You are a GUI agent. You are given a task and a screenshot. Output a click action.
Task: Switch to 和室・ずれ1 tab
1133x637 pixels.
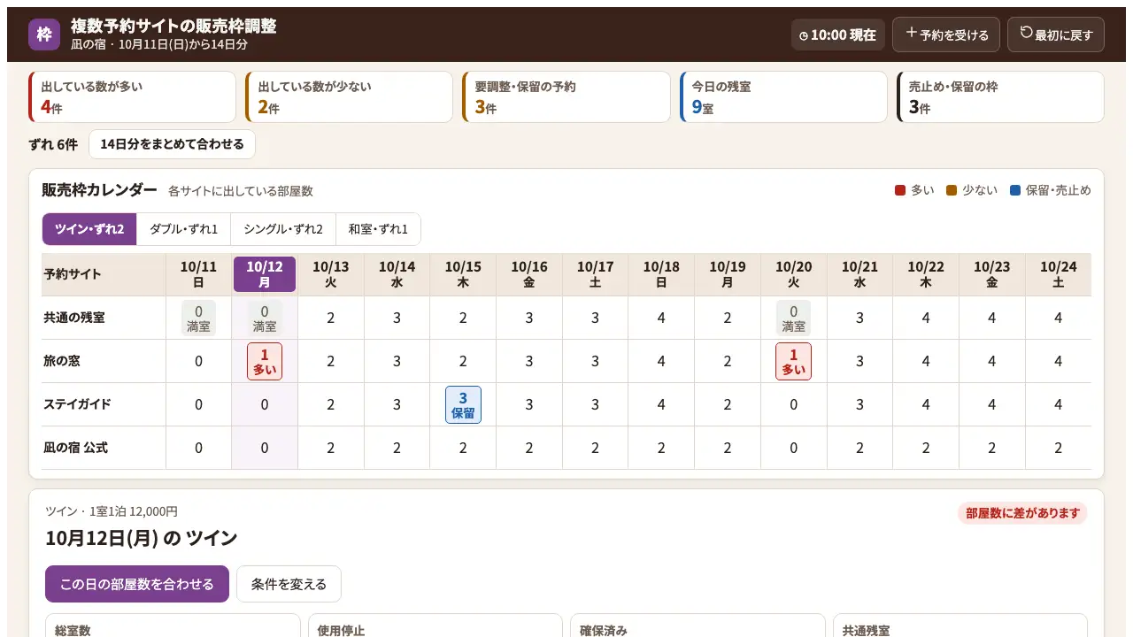click(378, 229)
